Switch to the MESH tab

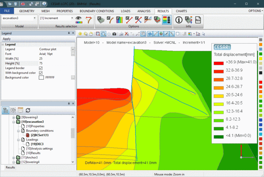point(45,11)
